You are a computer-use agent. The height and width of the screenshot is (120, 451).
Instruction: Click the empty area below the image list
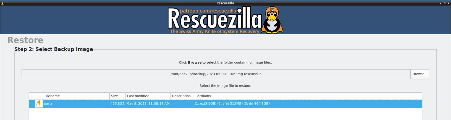tap(225, 114)
